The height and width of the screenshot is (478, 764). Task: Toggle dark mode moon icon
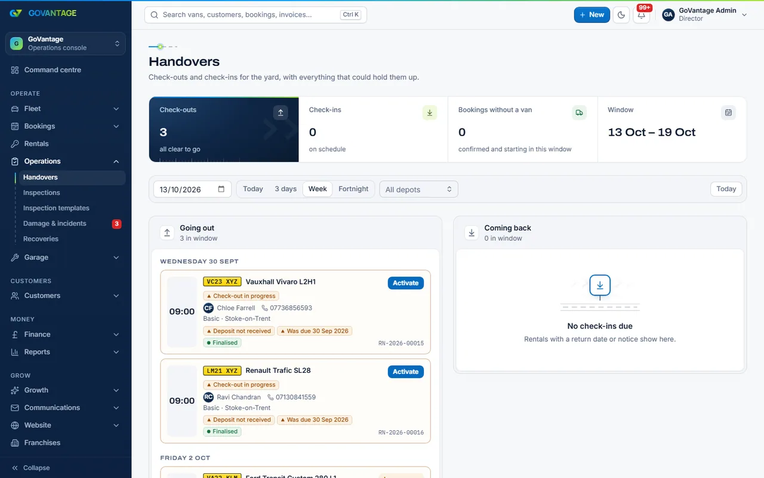(621, 15)
